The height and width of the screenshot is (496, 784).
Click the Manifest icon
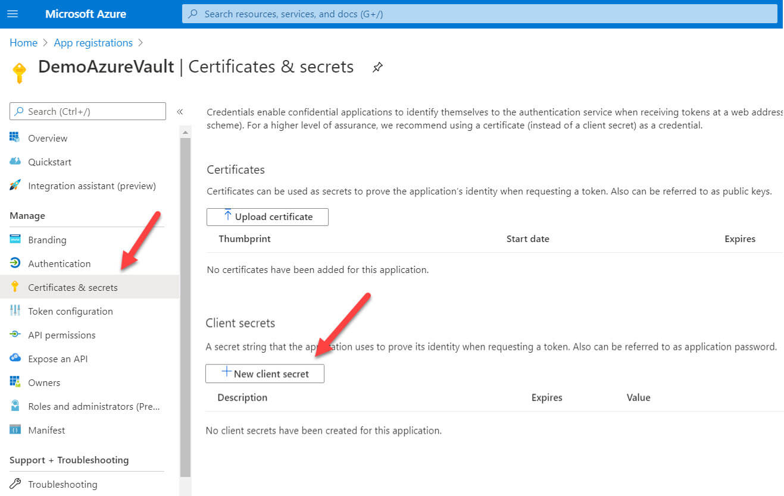[x=15, y=430]
